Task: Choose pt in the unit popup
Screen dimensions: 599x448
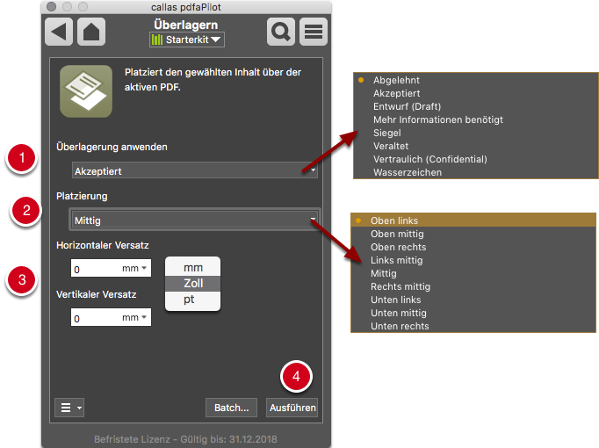Action: click(x=193, y=299)
